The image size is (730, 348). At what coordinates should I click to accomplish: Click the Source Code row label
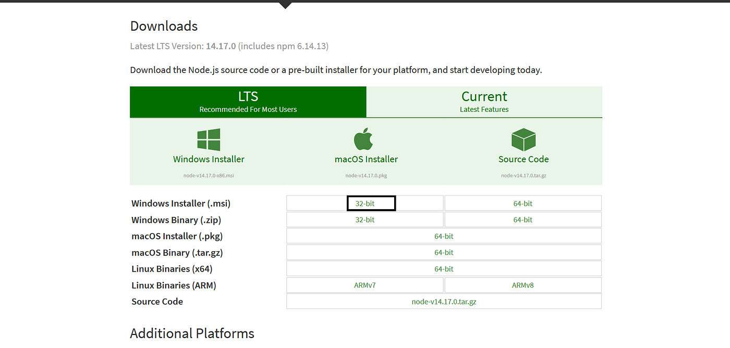[157, 302]
